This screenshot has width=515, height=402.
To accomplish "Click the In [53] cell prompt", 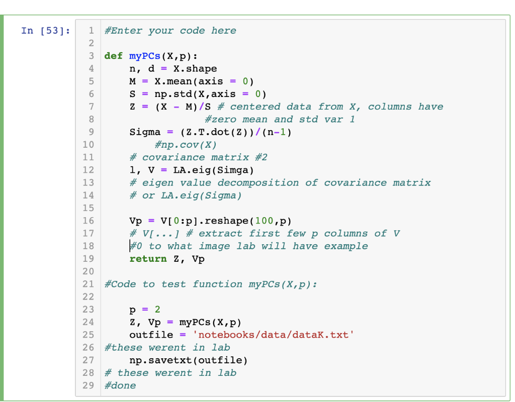I will 45,31.
